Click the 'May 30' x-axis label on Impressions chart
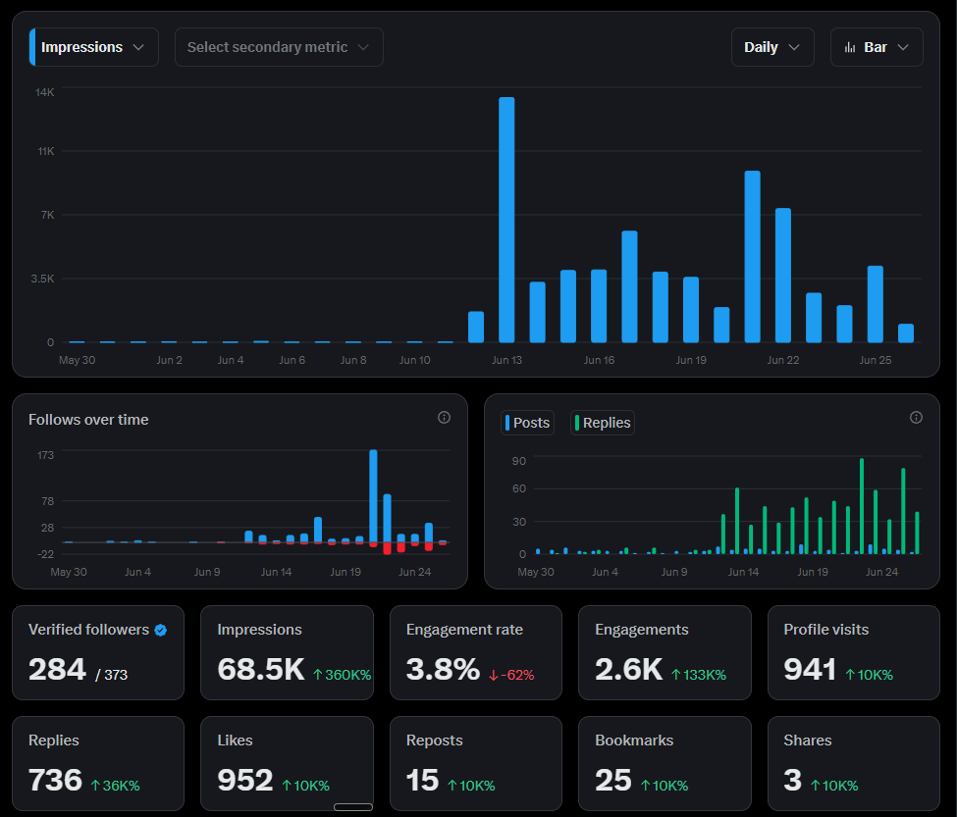Viewport: 957px width, 817px height. point(77,360)
